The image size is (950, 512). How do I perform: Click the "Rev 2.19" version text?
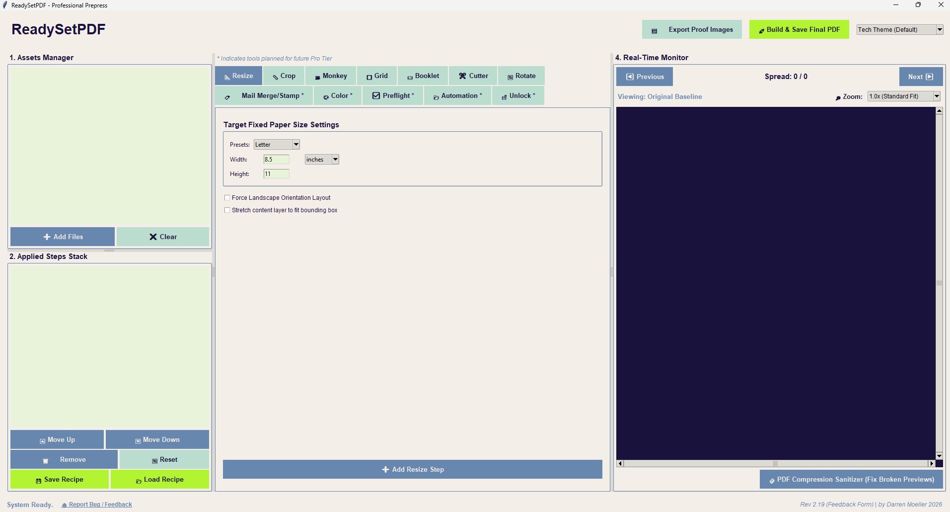pos(871,505)
